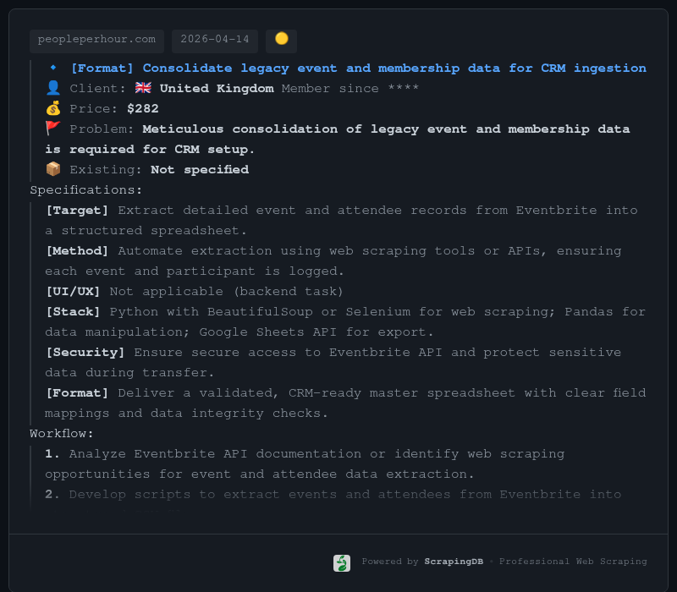Click the red flag Problem icon
The image size is (677, 592).
tap(53, 129)
